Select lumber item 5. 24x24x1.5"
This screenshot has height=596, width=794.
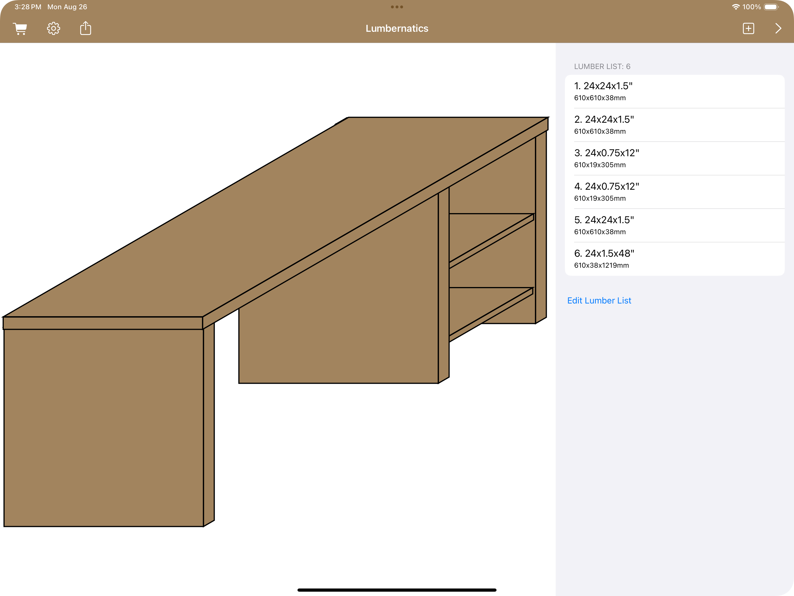click(675, 225)
